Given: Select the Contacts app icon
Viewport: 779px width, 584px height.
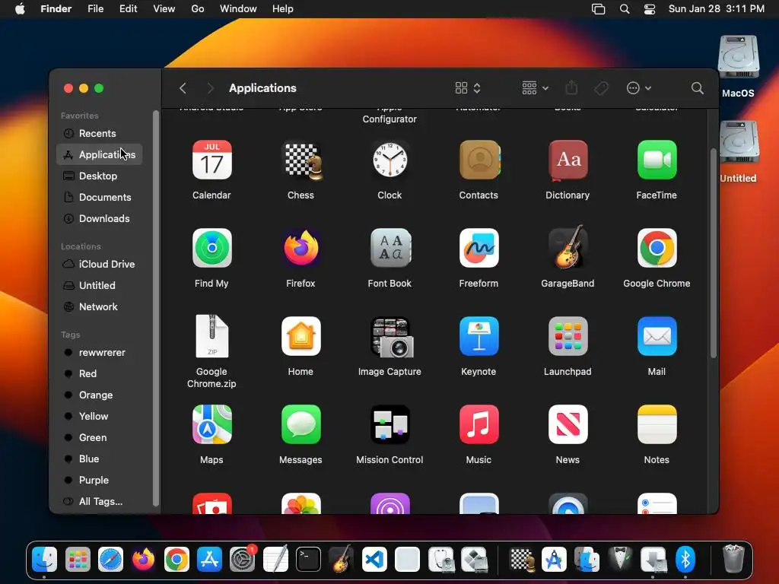Looking at the screenshot, I should point(479,160).
